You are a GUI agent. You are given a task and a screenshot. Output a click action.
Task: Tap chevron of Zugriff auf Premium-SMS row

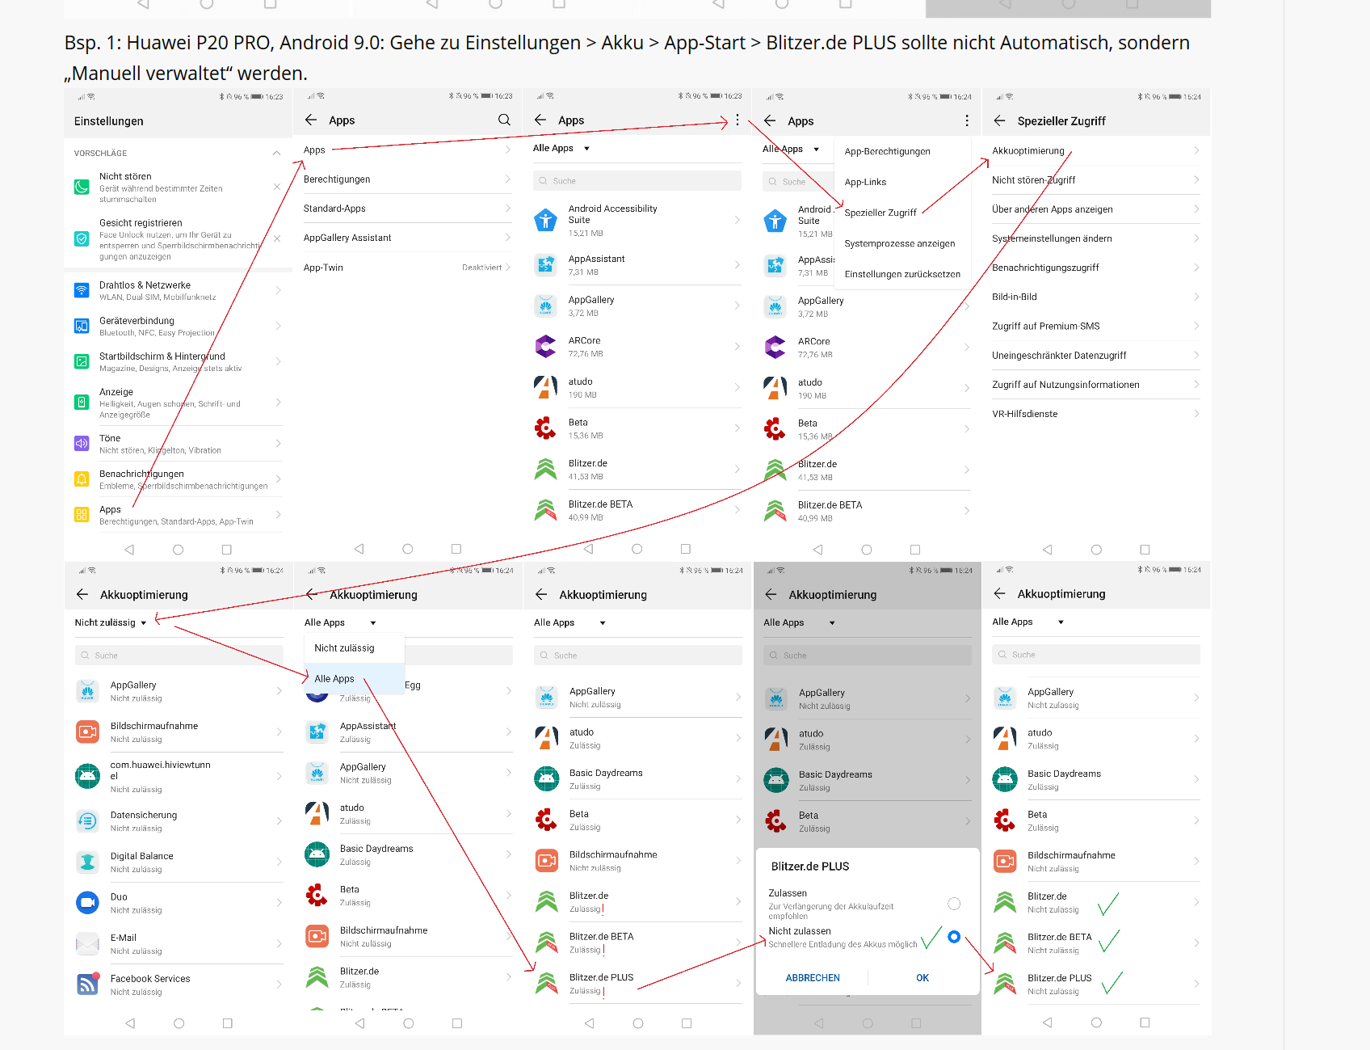click(1196, 326)
